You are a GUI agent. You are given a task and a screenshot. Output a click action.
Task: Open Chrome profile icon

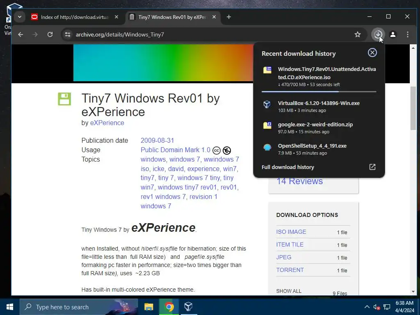[393, 34]
